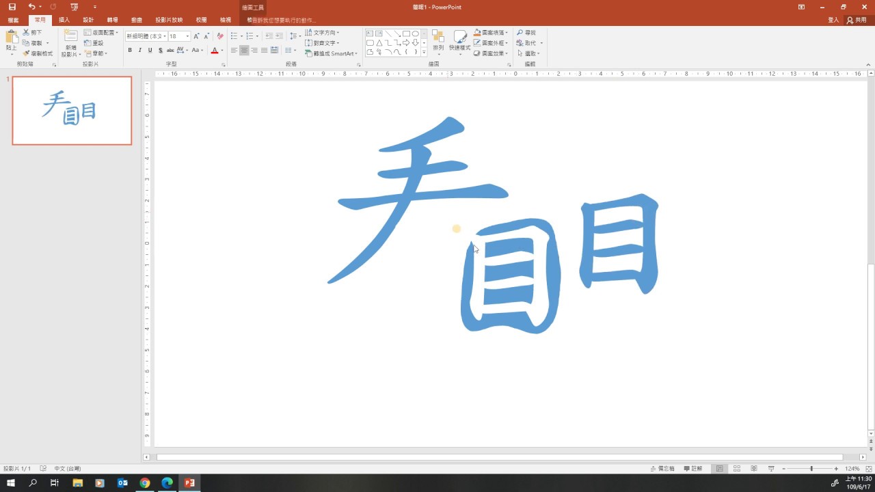
Task: Open Layout (版面配置) dropdown
Action: point(101,32)
